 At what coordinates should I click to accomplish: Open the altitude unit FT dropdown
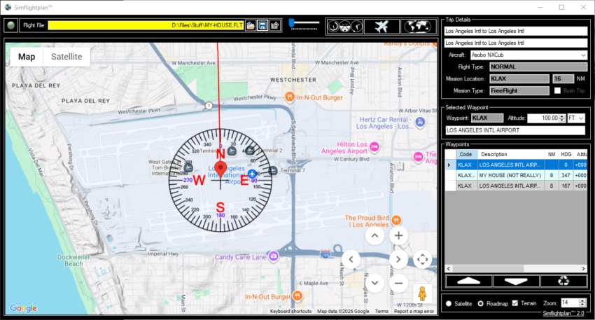[x=576, y=118]
